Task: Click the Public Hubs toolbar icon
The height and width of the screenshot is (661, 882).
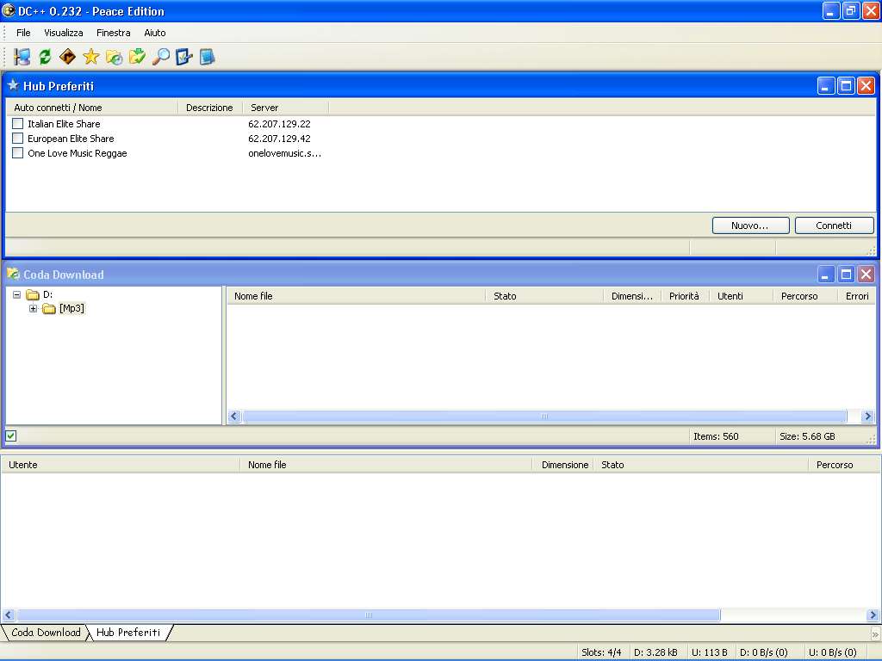Action: click(22, 57)
